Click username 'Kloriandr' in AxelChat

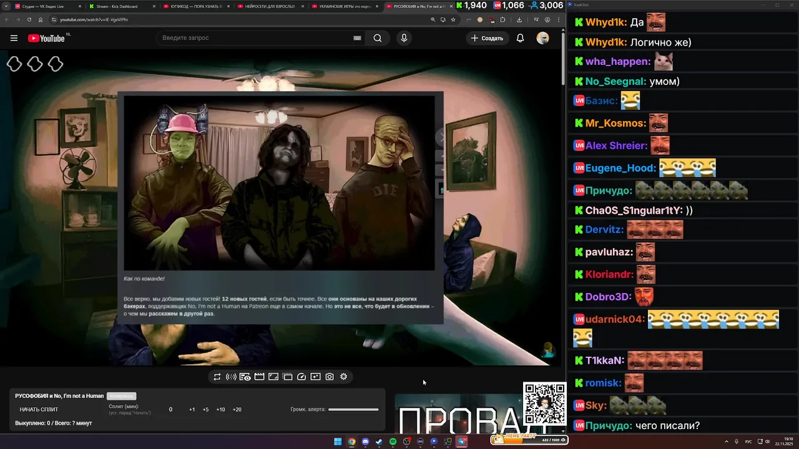click(x=609, y=274)
